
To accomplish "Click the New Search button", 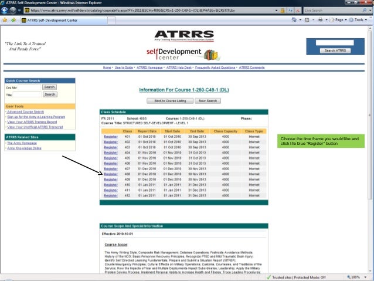I will pyautogui.click(x=208, y=101).
